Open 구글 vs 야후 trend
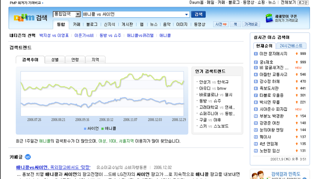This screenshot has width=314, height=179. (210, 120)
